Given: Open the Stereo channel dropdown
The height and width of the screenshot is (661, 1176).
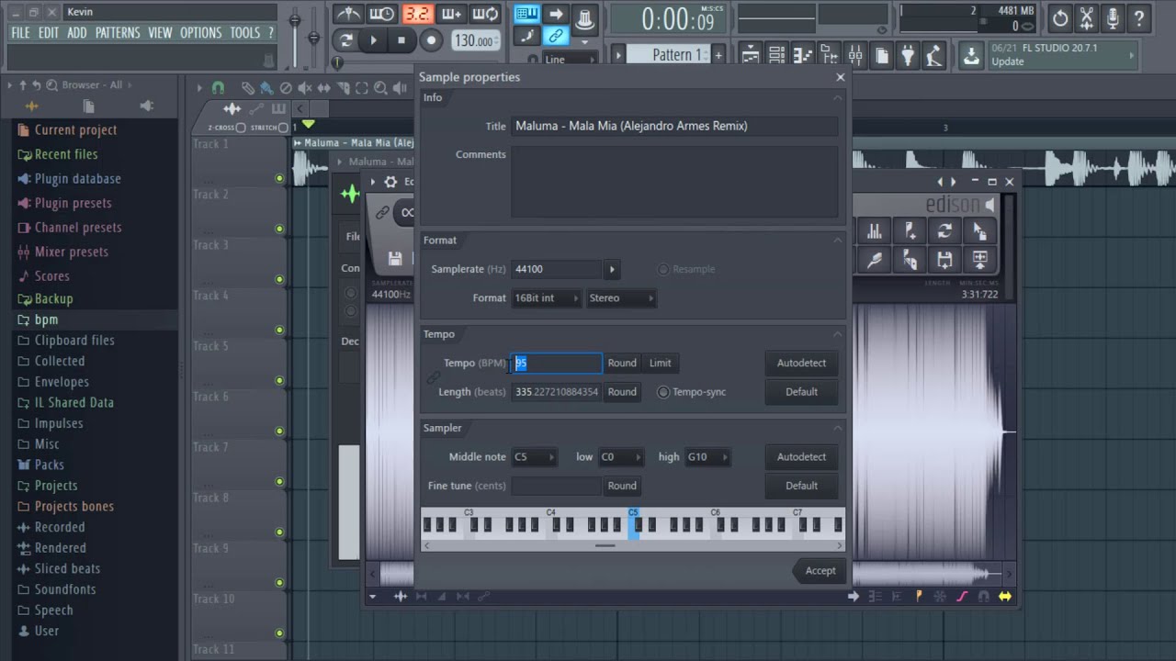Looking at the screenshot, I should [x=621, y=298].
